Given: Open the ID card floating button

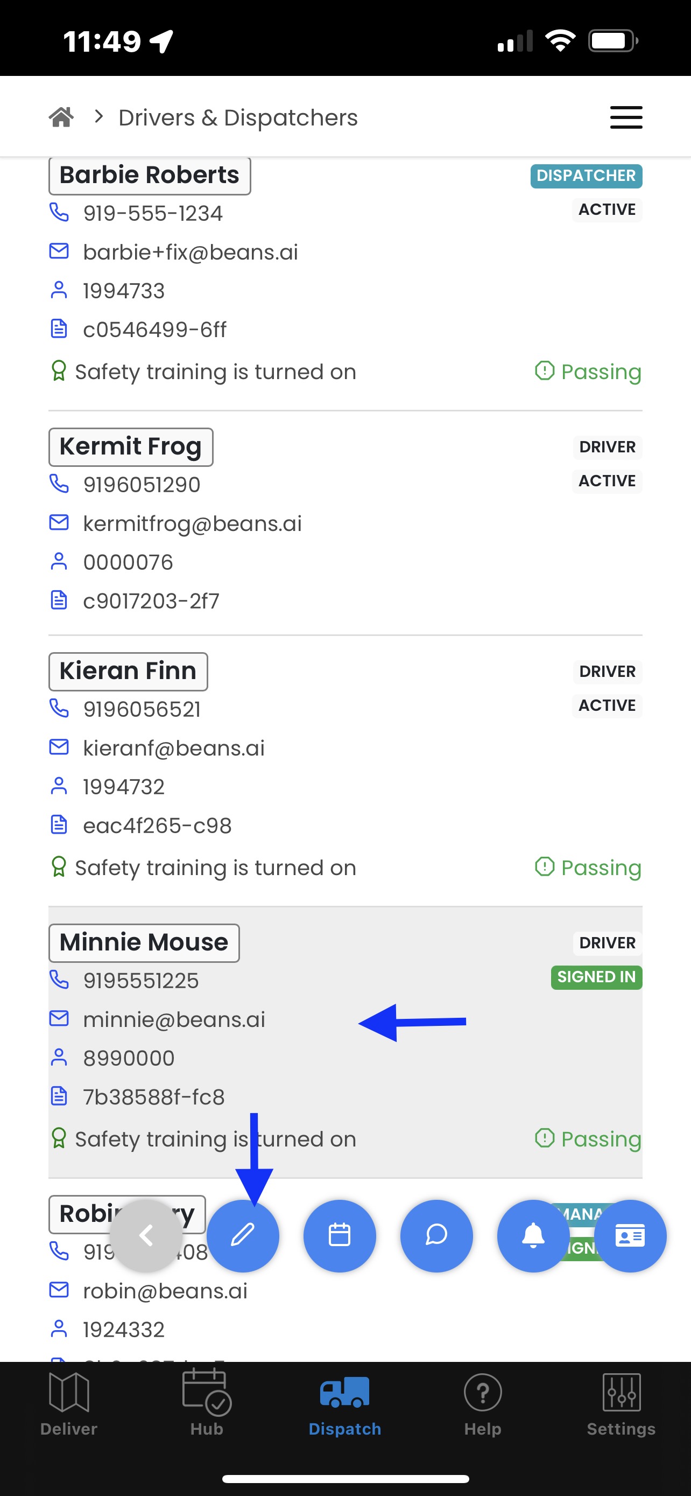Looking at the screenshot, I should [x=630, y=1235].
